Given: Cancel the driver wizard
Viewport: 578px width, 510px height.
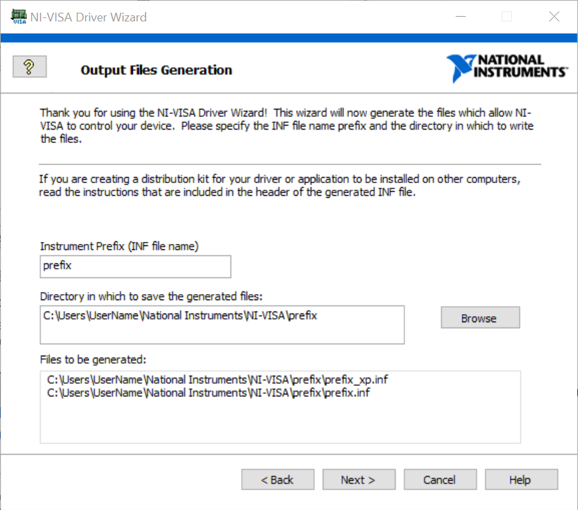Looking at the screenshot, I should point(440,480).
